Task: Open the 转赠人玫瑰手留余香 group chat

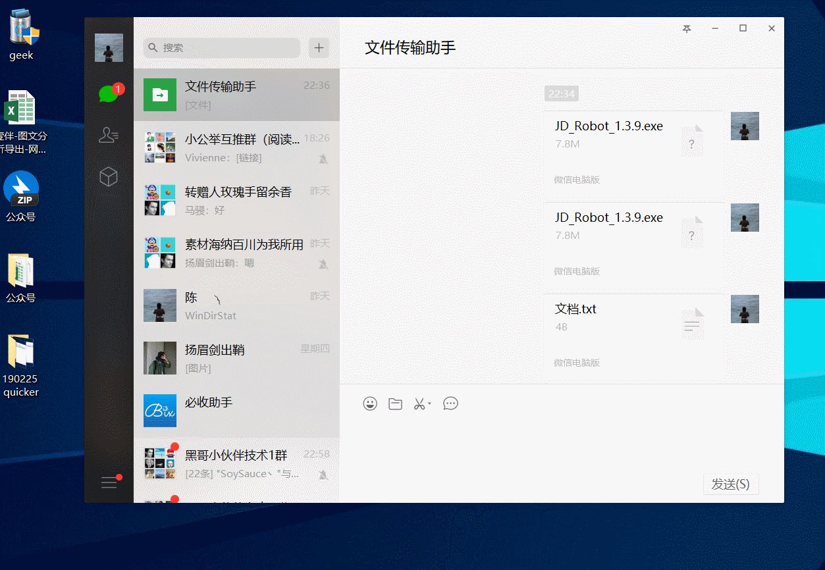Action: tap(236, 200)
